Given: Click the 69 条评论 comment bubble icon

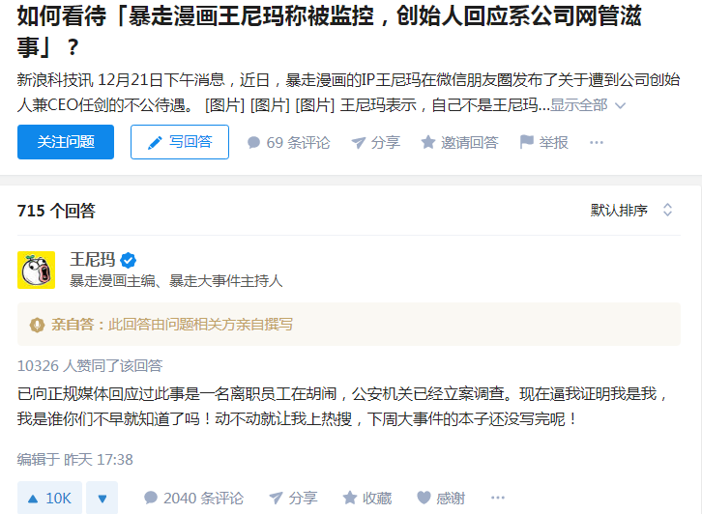Looking at the screenshot, I should (254, 143).
